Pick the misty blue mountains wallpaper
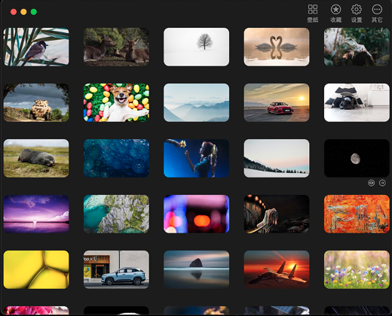 [x=196, y=102]
